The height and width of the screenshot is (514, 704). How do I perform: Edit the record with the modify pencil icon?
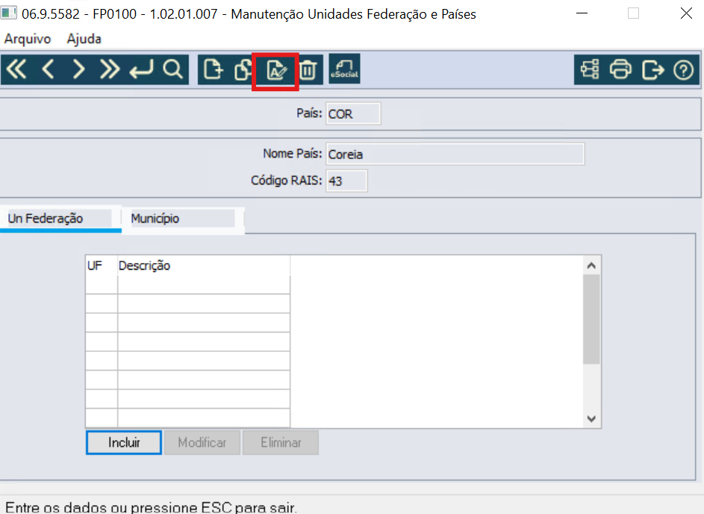275,70
